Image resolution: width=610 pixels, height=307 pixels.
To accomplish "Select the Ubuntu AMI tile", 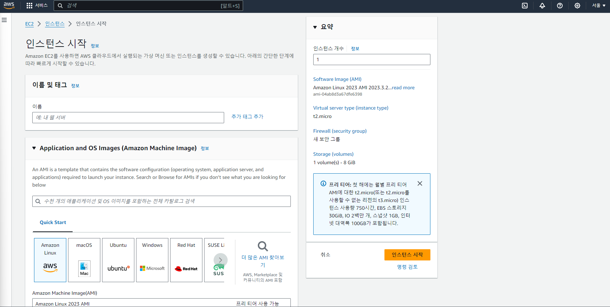I will pos(118,260).
